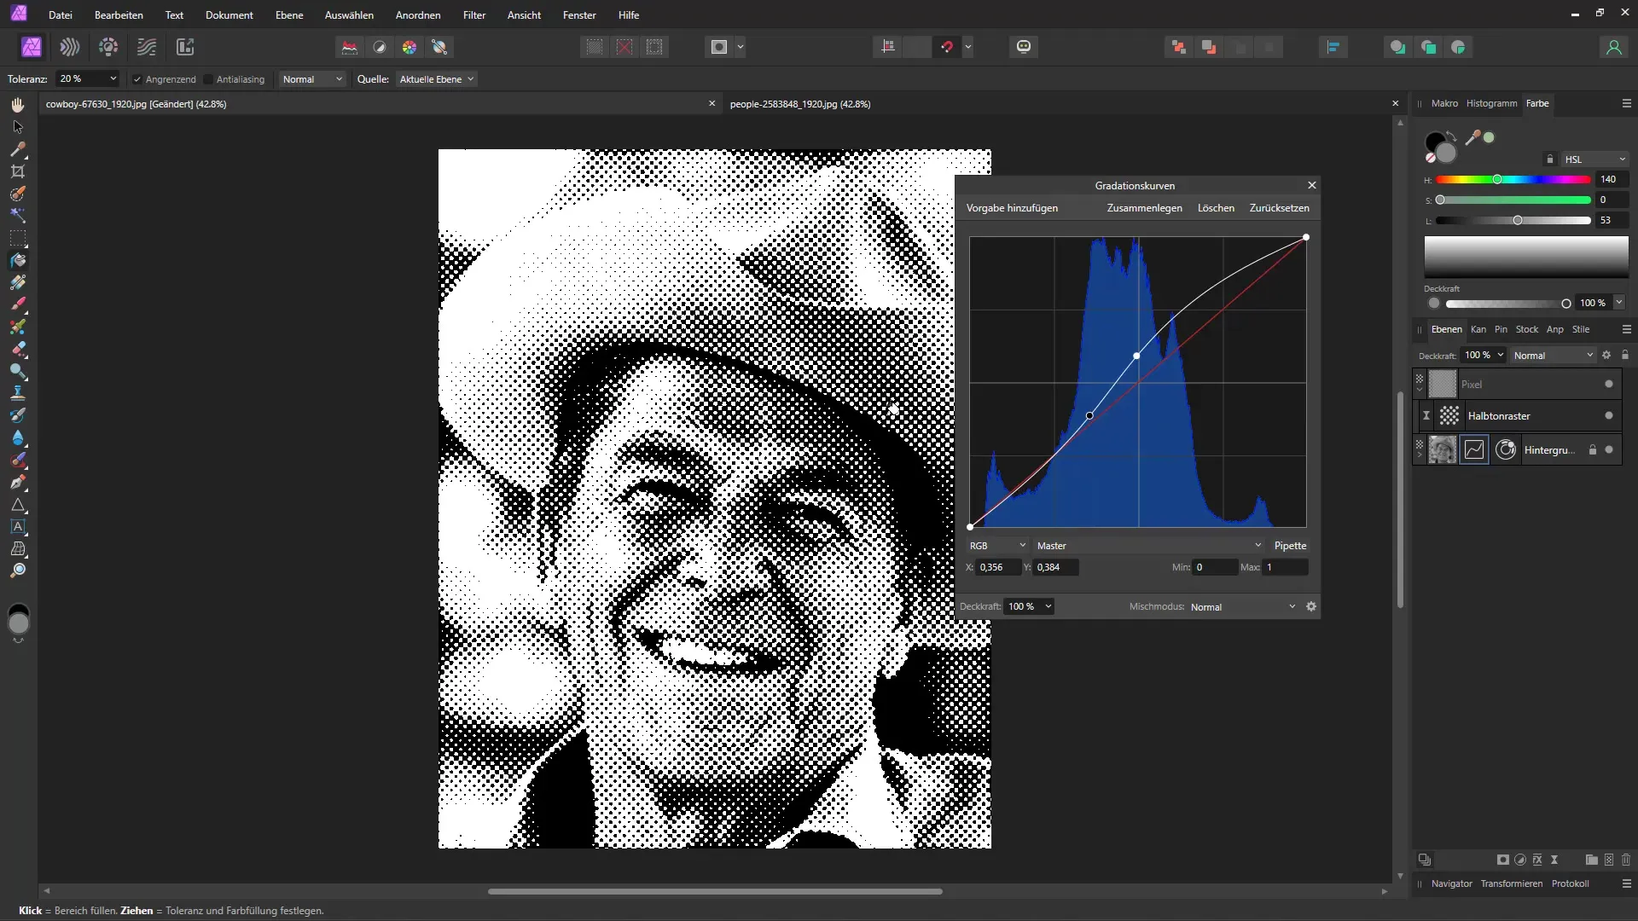Click Vorgabe hinzufügen in curves dialog
The image size is (1638, 921).
point(1012,208)
